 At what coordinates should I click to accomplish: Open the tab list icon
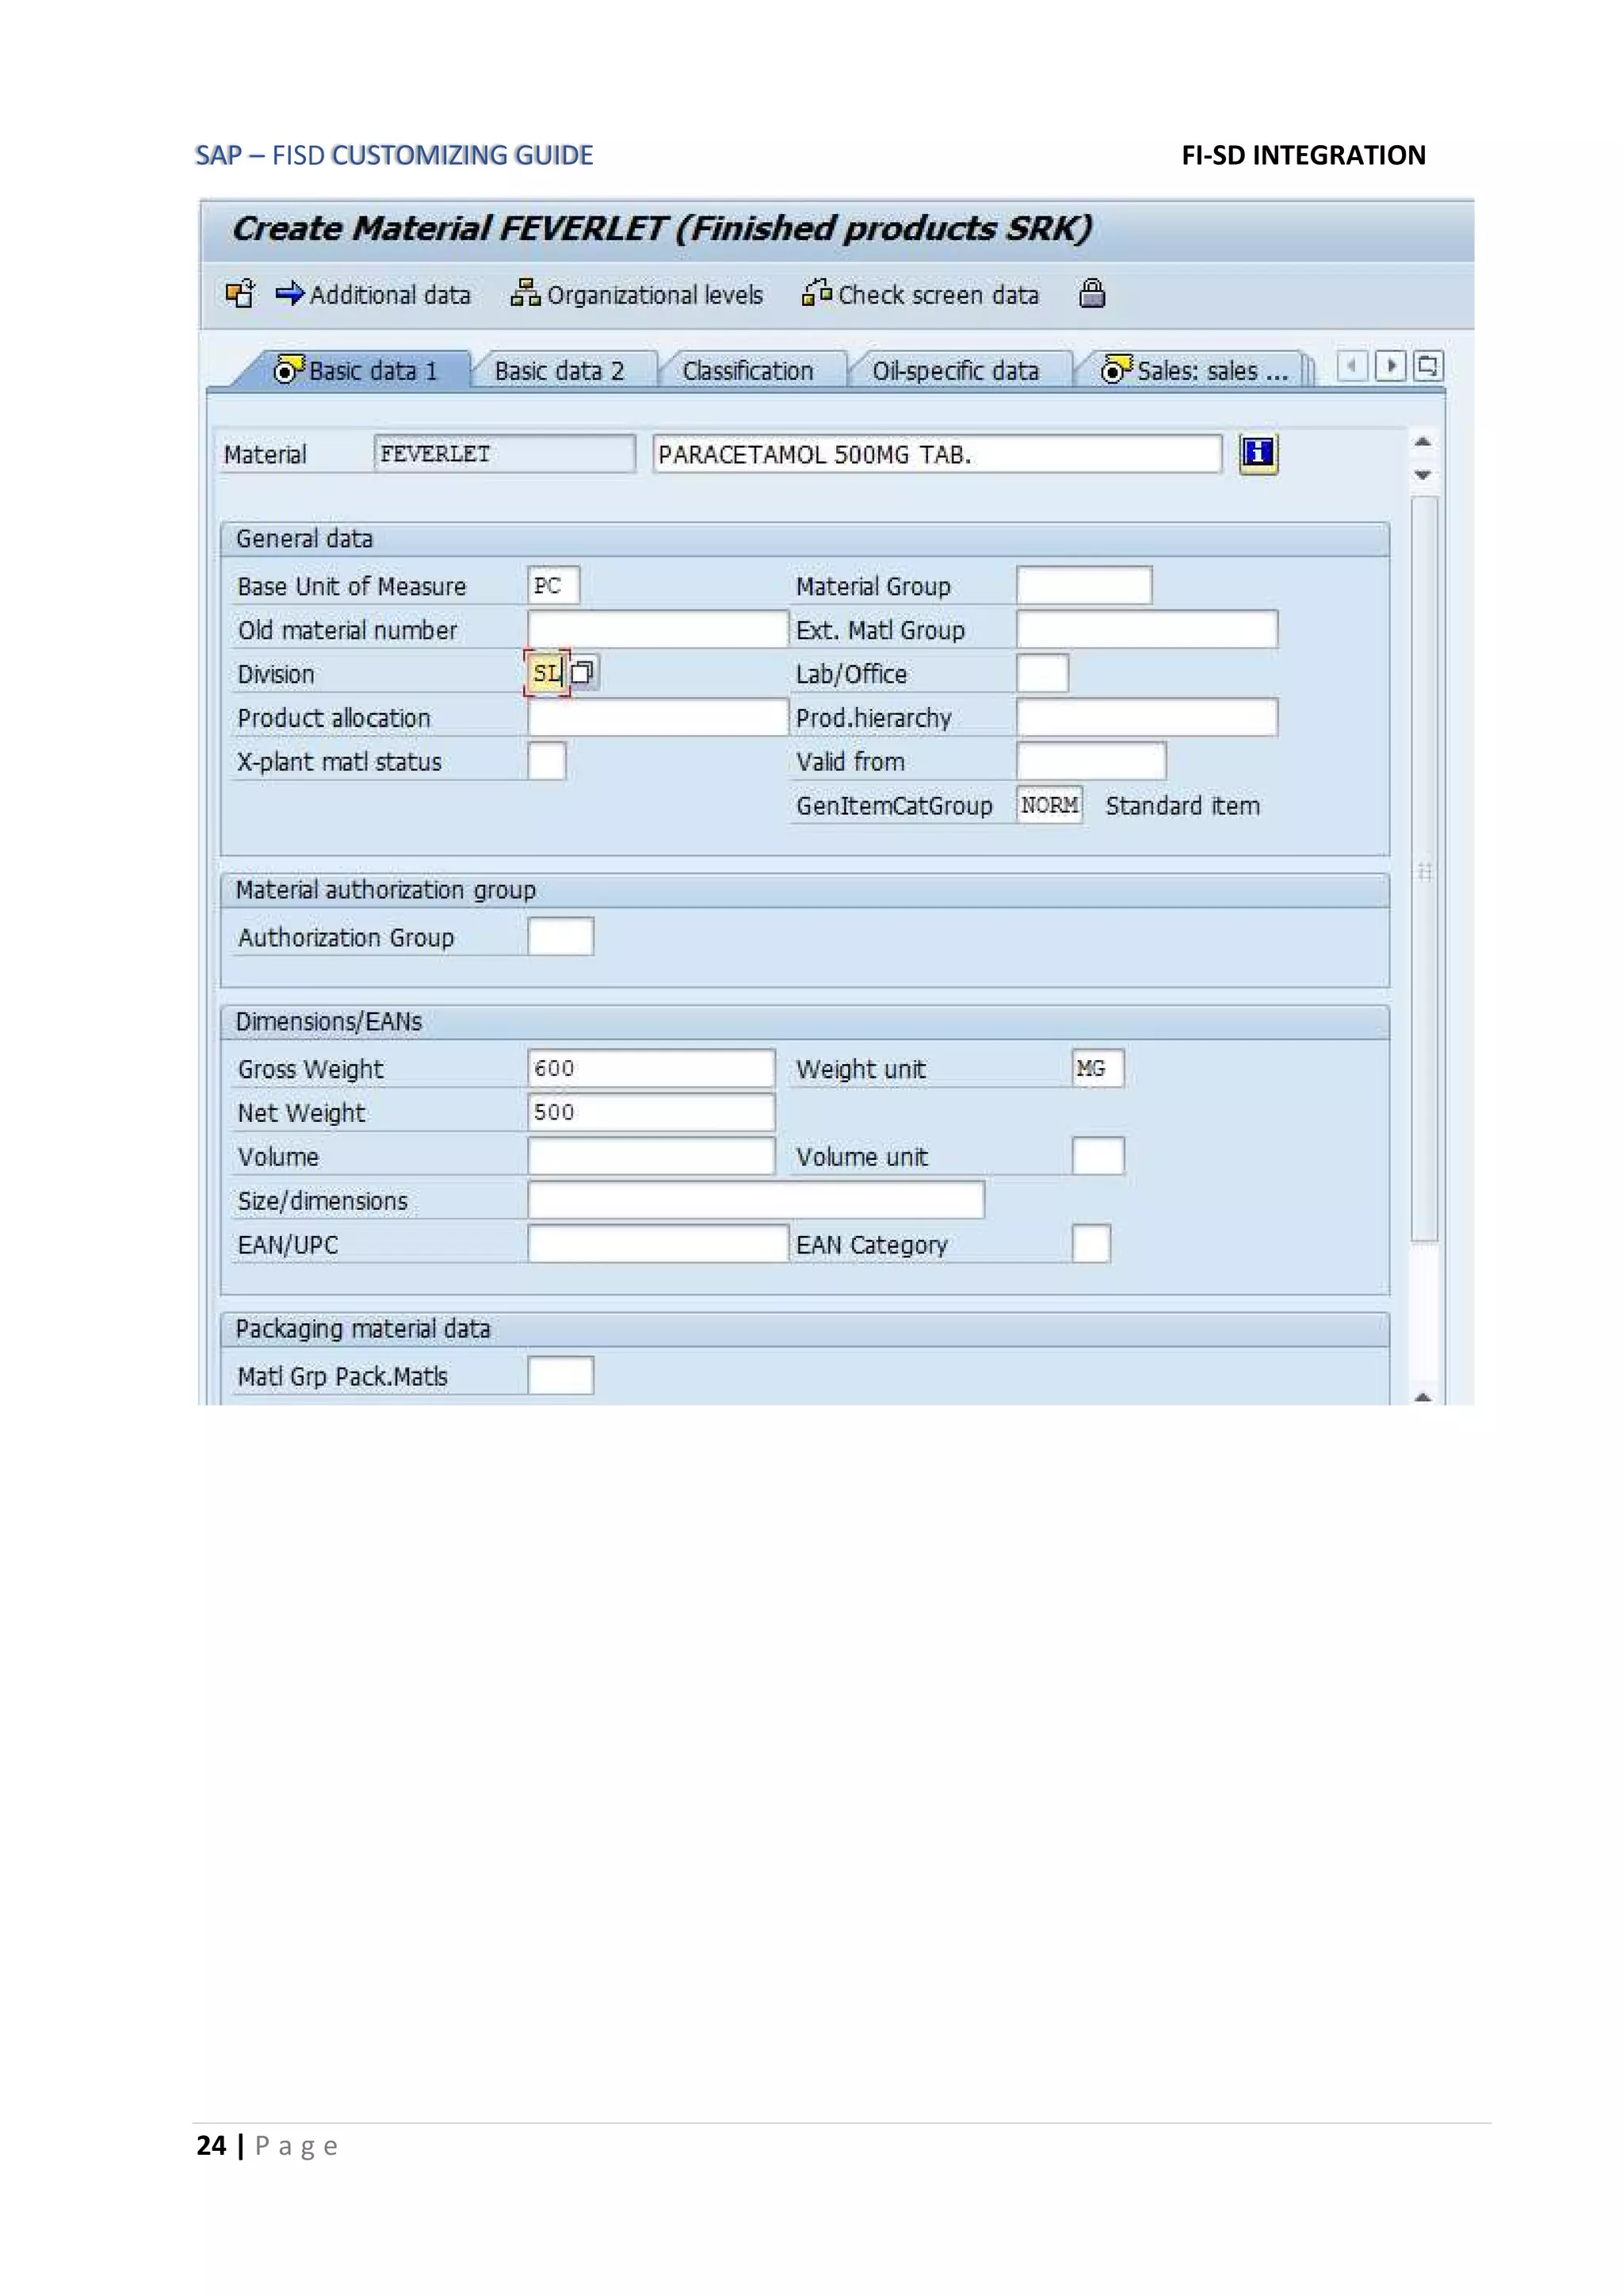tap(1428, 366)
